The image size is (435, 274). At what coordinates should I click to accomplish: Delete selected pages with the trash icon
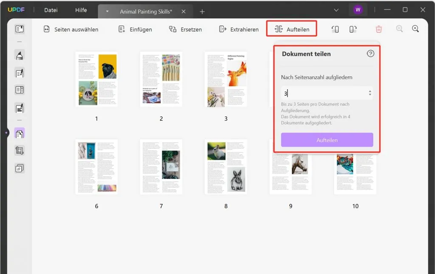point(379,29)
